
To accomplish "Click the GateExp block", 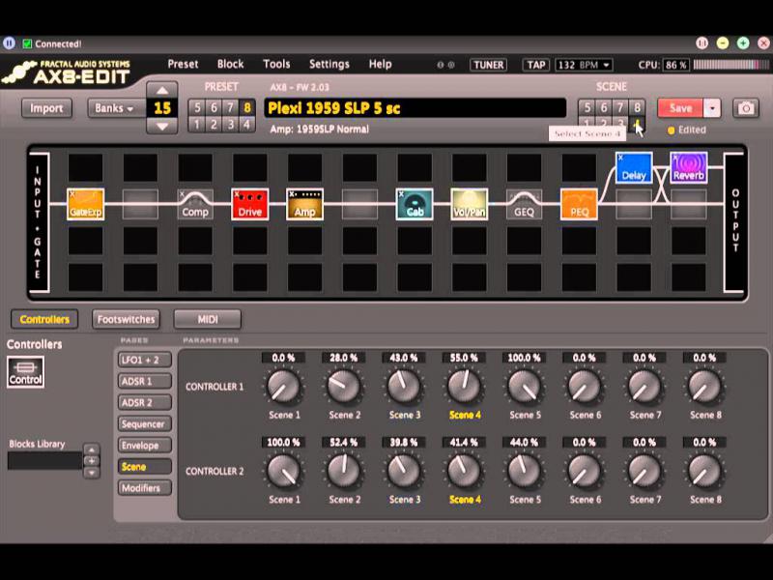I will [x=85, y=204].
